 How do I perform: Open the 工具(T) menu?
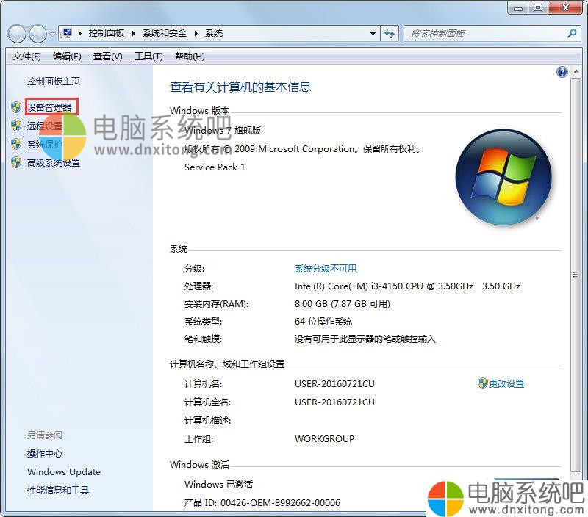[x=148, y=57]
